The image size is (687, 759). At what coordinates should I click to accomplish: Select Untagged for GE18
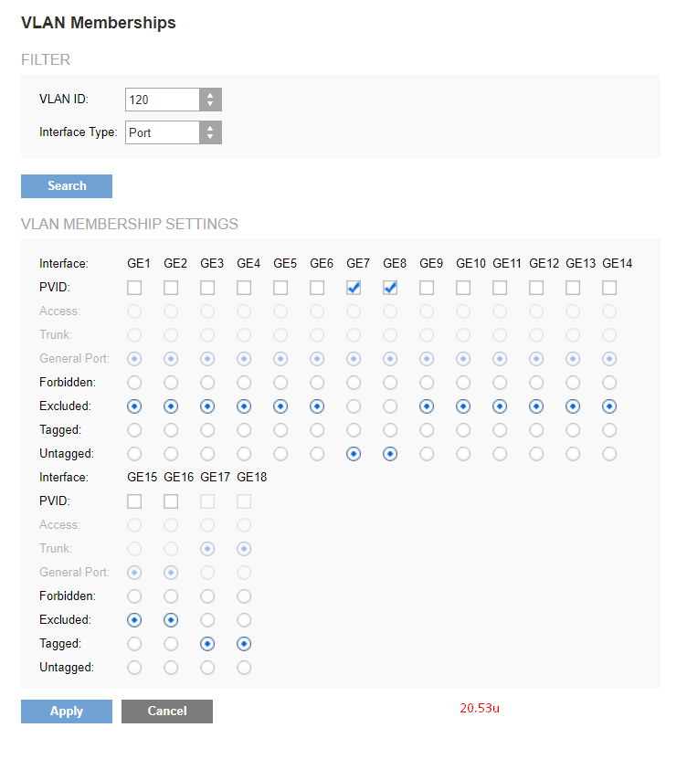coord(244,667)
